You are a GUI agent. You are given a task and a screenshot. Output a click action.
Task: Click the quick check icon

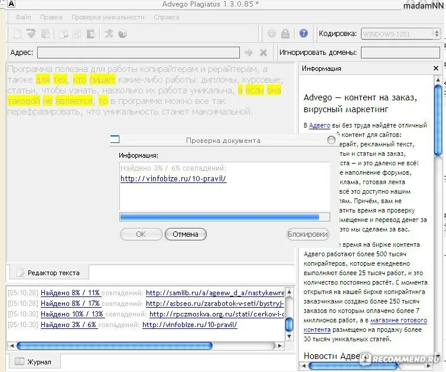108,34
